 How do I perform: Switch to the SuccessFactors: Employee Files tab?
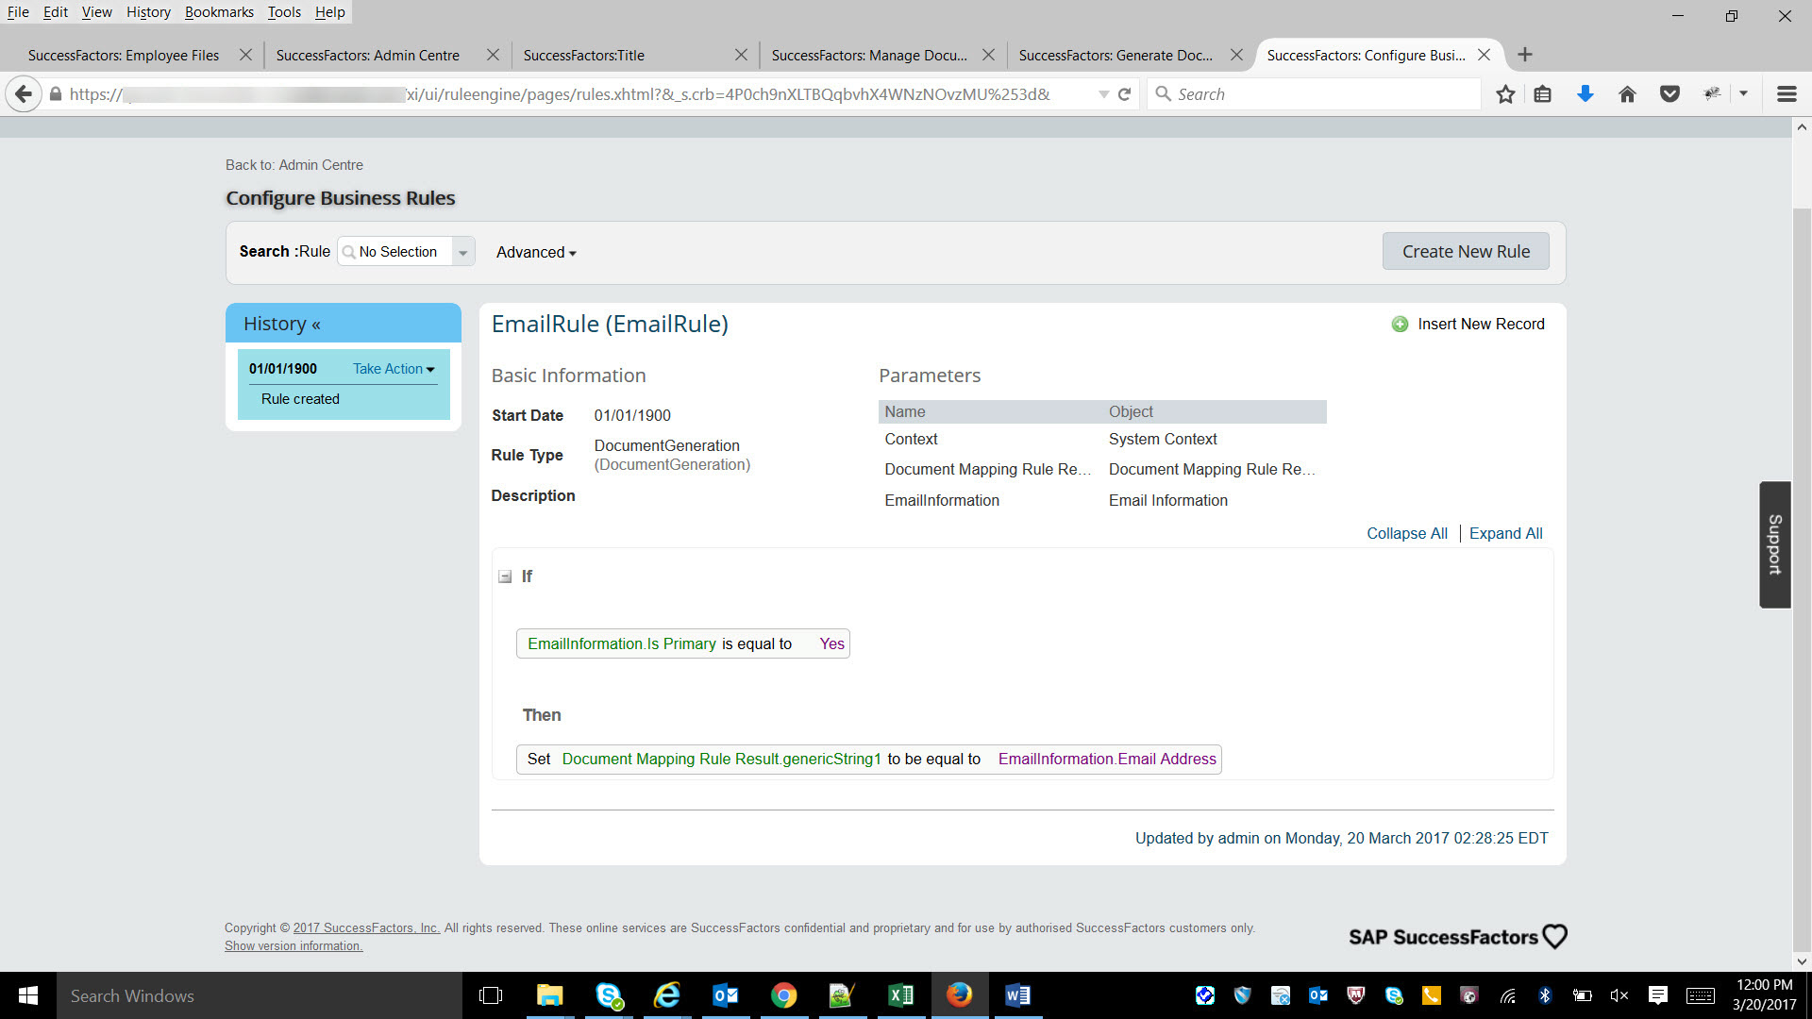click(124, 56)
